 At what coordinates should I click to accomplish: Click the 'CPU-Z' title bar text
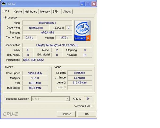pyautogui.click(x=11, y=4)
